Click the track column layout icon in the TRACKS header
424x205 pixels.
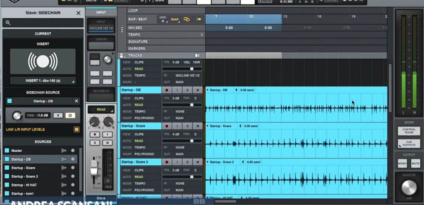click(x=198, y=55)
